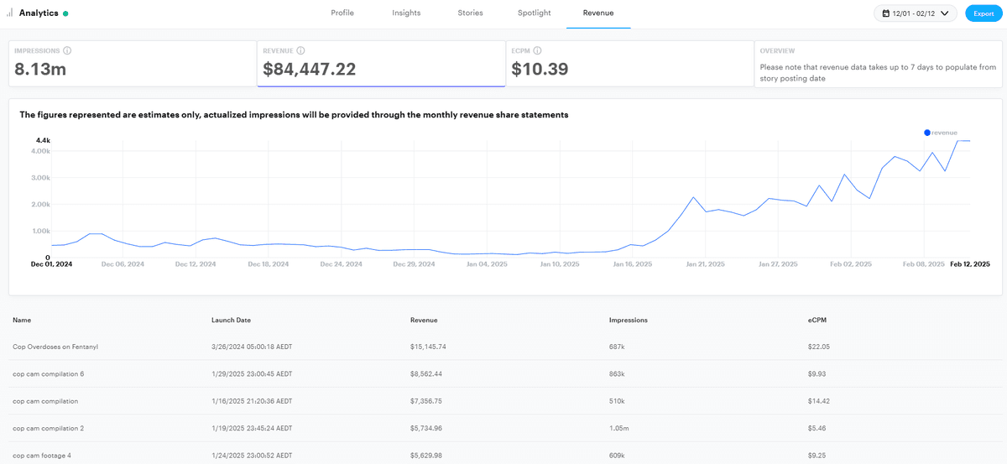Select the Spotlight tab
The width and height of the screenshot is (1007, 464).
click(x=535, y=13)
